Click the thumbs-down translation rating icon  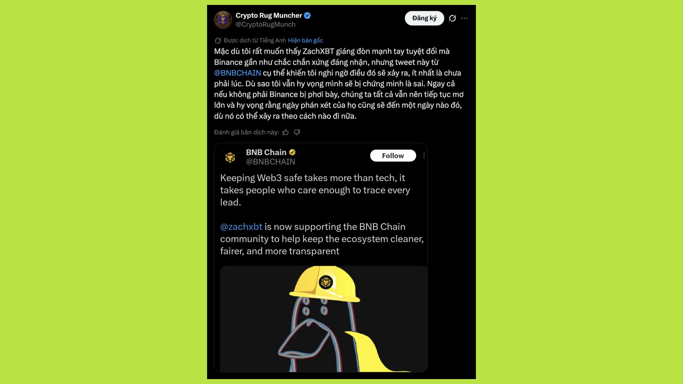tap(297, 132)
